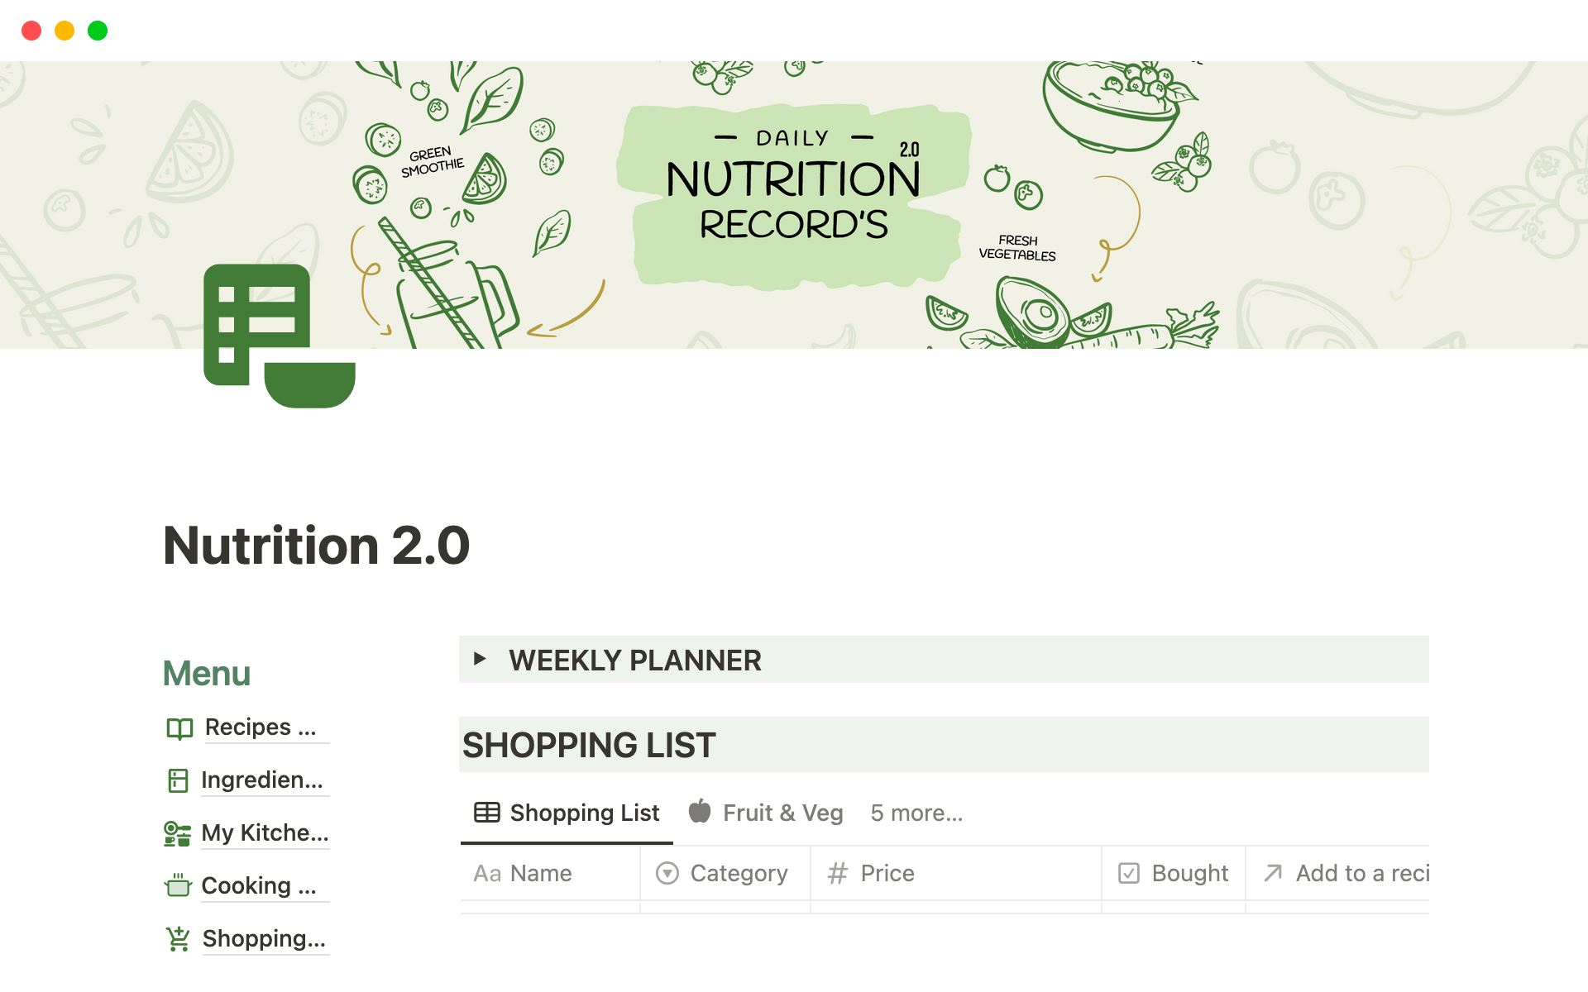
Task: Click the Cooking pot icon
Action: click(178, 885)
